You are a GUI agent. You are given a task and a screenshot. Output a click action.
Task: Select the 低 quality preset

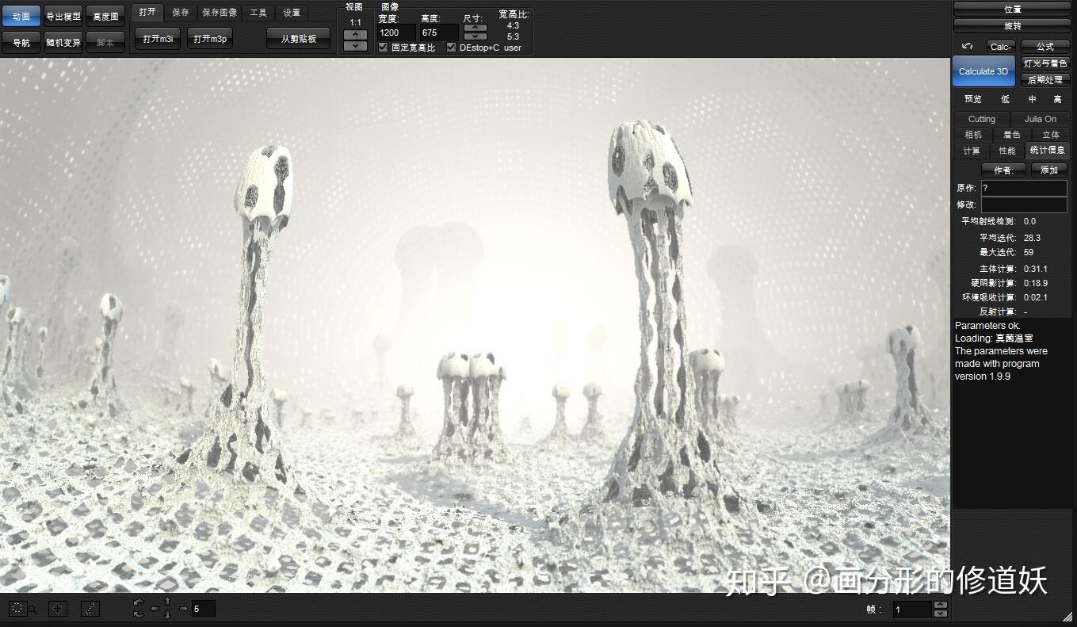[x=1006, y=100]
